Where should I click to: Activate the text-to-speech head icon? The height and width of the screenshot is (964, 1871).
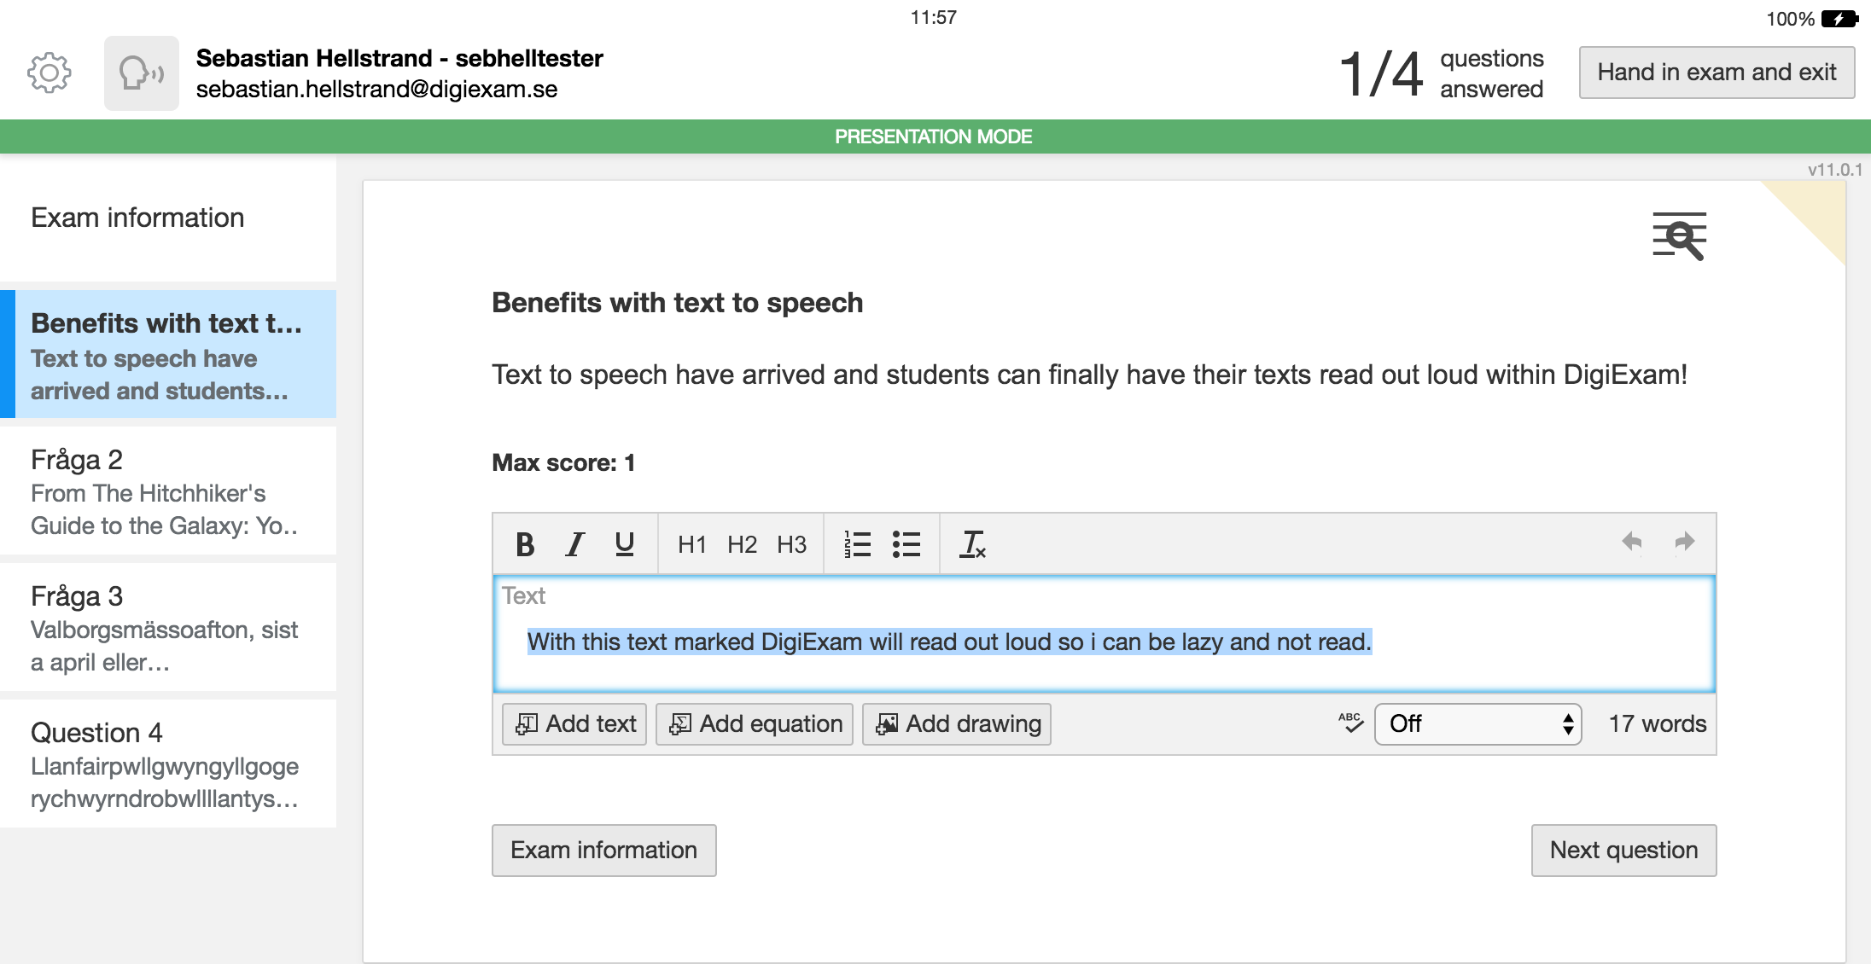[142, 73]
